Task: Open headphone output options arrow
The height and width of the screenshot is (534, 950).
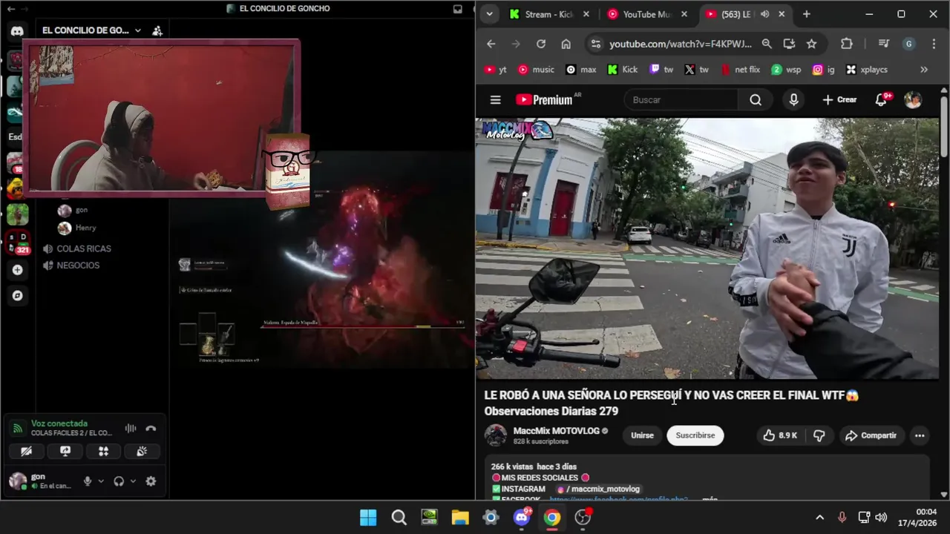Action: [133, 481]
